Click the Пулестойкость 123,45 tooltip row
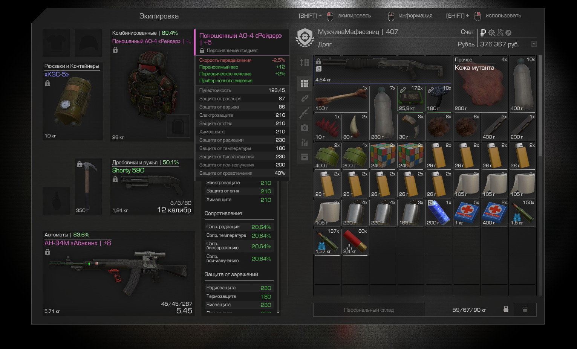Screen dimensions: 577x349 242,90
